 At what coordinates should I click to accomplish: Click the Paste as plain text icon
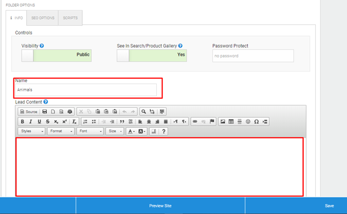(x=106, y=112)
